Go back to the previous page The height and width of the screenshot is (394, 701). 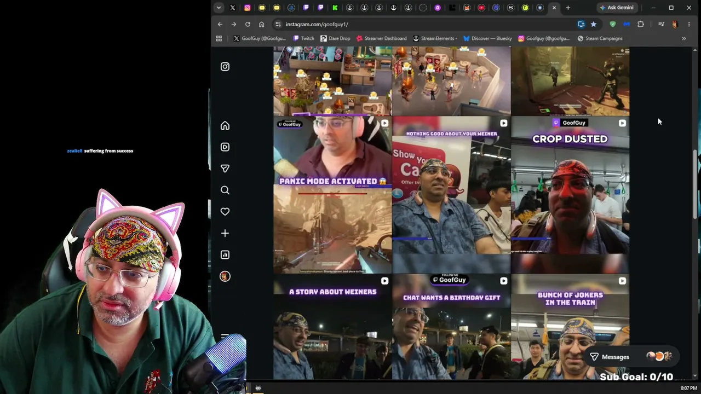click(x=220, y=24)
